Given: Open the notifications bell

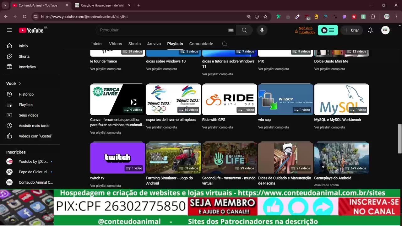Looking at the screenshot, I should 370,30.
